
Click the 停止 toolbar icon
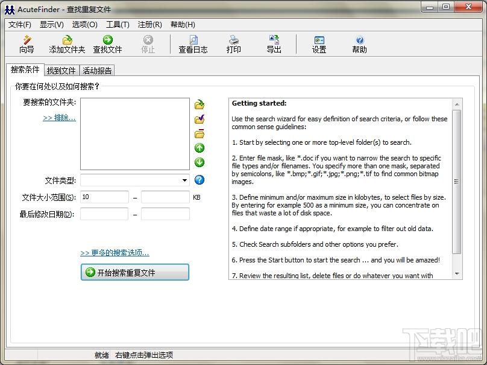click(x=148, y=44)
